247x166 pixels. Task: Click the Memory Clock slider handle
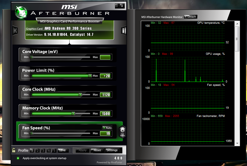pyautogui.click(x=73, y=114)
